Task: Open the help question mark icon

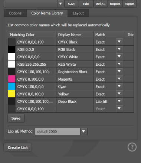Action: pos(132,147)
